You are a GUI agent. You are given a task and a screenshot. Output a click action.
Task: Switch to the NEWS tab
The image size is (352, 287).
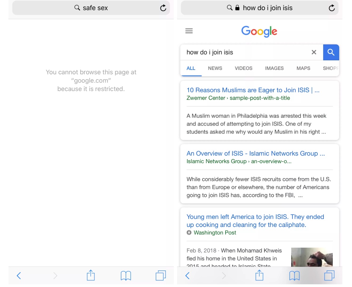coord(215,68)
